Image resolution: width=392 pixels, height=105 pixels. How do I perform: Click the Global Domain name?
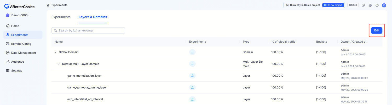pyautogui.click(x=69, y=52)
